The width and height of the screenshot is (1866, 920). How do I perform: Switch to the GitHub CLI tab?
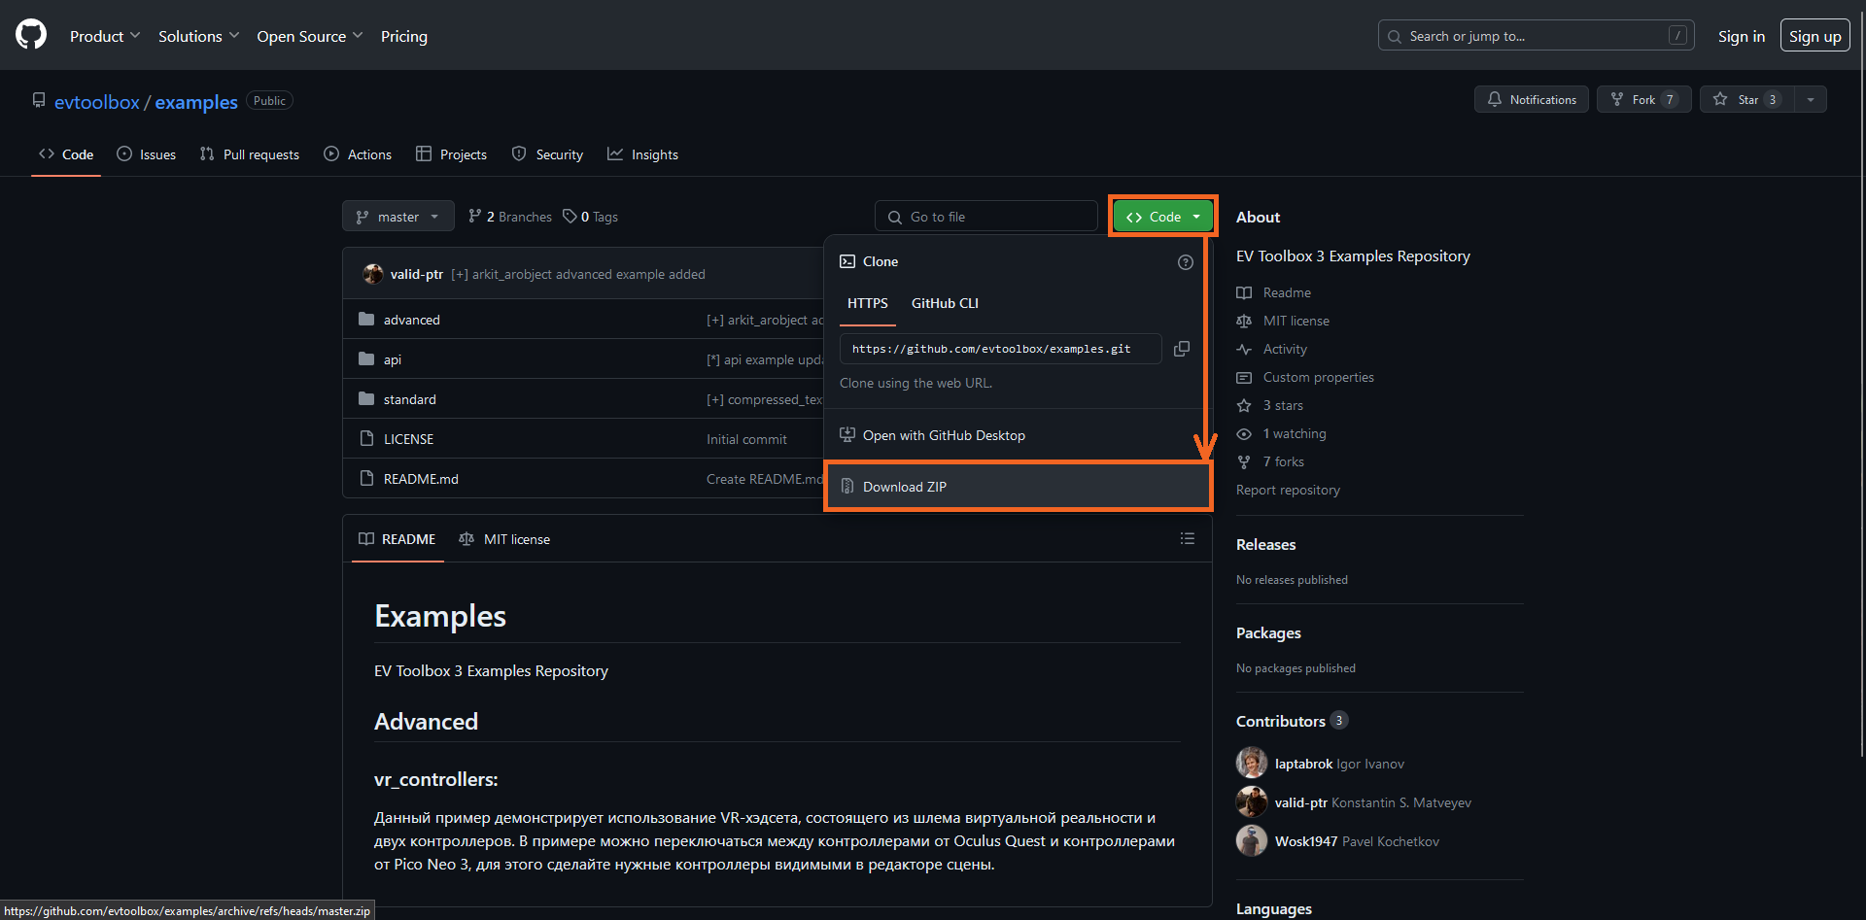[945, 303]
